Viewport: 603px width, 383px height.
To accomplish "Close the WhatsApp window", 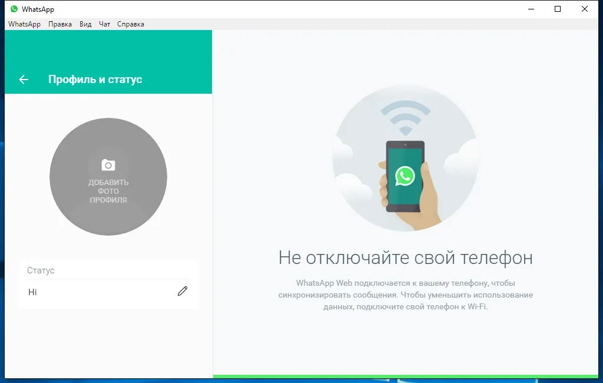I will (585, 9).
